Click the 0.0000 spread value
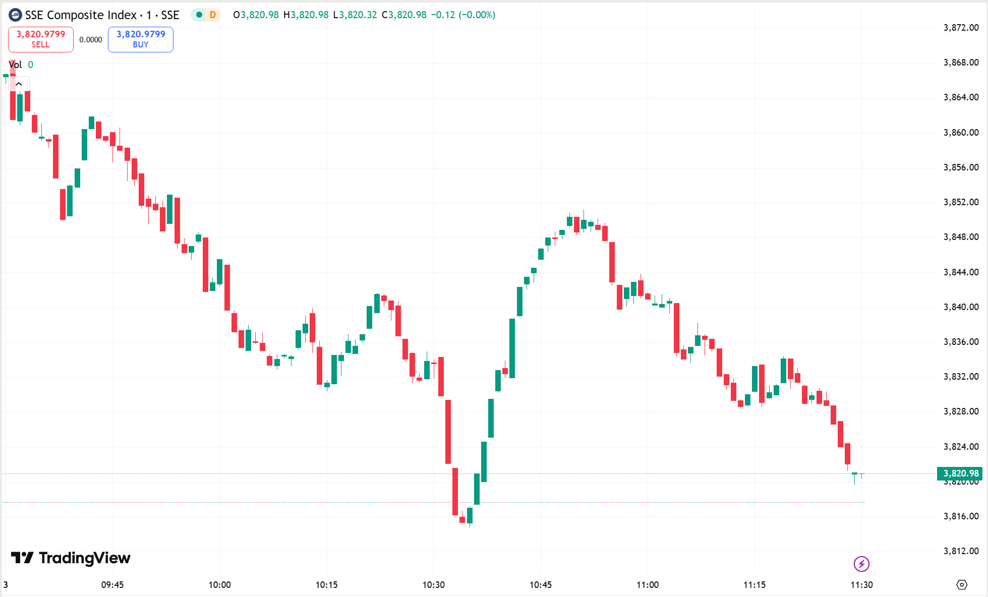 coord(91,40)
